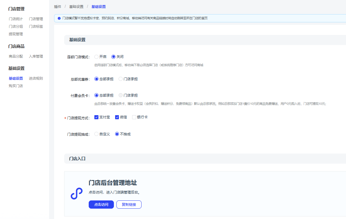Select 不抽成 for withdrawal commission
The image size is (346, 219).
117,134
